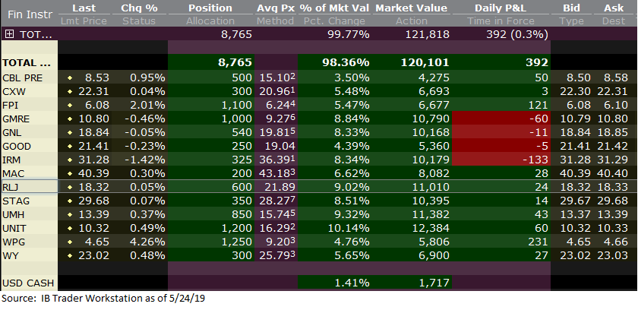The image size is (638, 310).
Task: Click the red -133 Daily P&L cell
Action: pyautogui.click(x=501, y=160)
